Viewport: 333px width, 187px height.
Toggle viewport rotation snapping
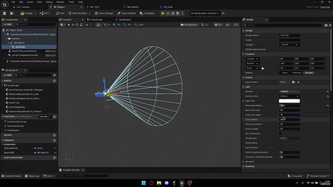coord(125,25)
